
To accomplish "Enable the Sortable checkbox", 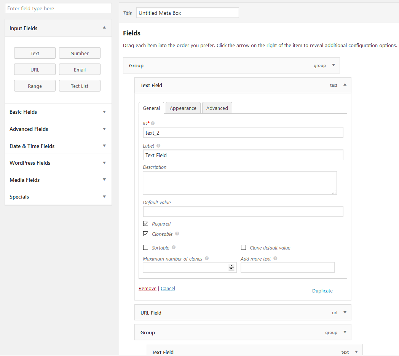I will [x=145, y=248].
